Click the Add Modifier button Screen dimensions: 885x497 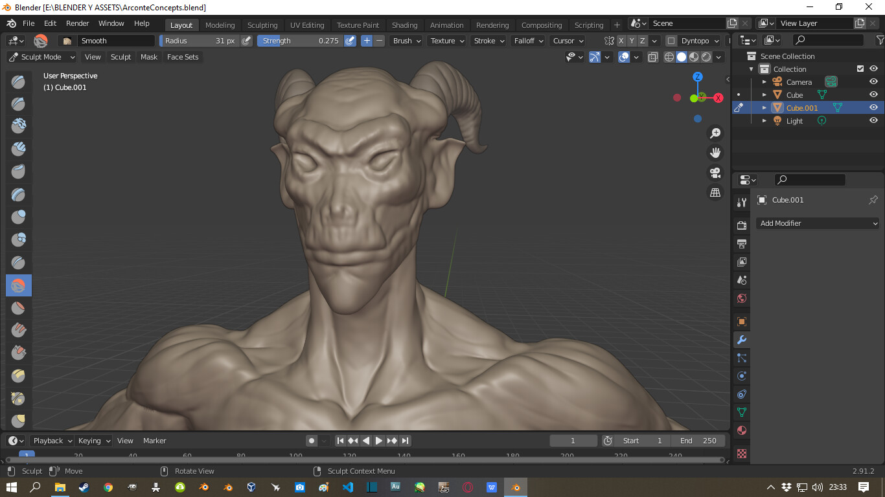click(817, 223)
